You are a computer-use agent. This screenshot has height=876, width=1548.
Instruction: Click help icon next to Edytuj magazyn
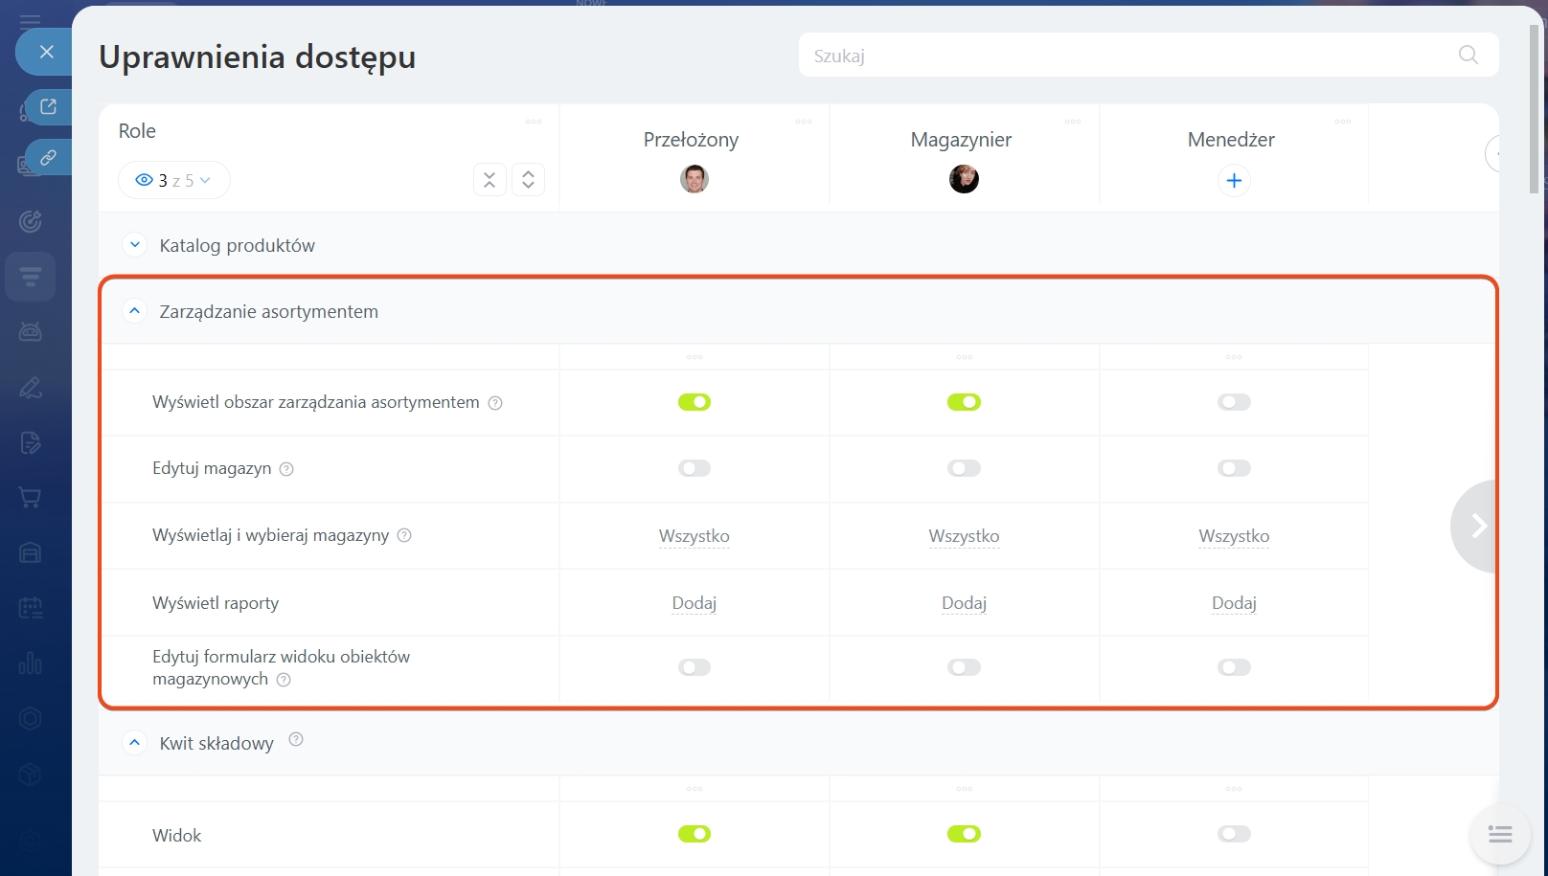click(x=286, y=469)
